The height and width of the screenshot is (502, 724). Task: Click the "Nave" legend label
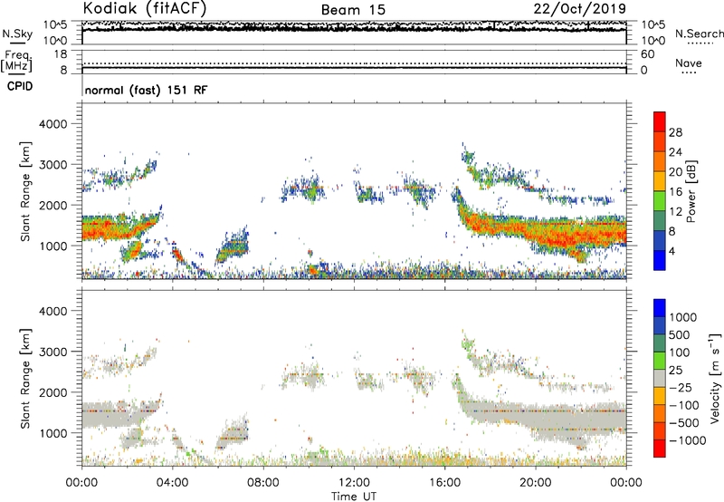point(689,63)
